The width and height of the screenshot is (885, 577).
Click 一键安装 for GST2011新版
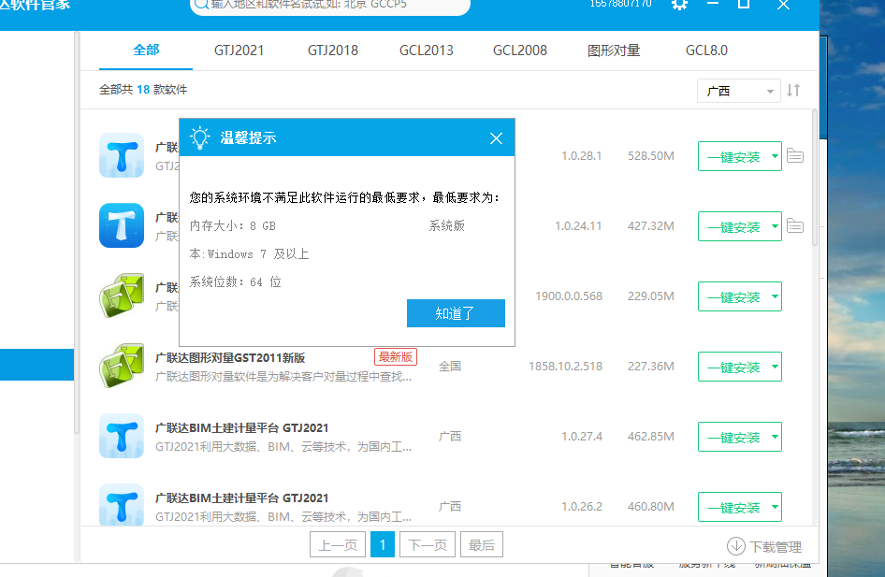(x=733, y=367)
